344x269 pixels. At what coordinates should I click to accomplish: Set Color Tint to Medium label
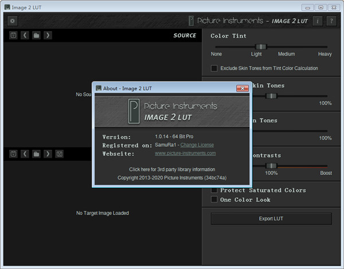(286, 54)
